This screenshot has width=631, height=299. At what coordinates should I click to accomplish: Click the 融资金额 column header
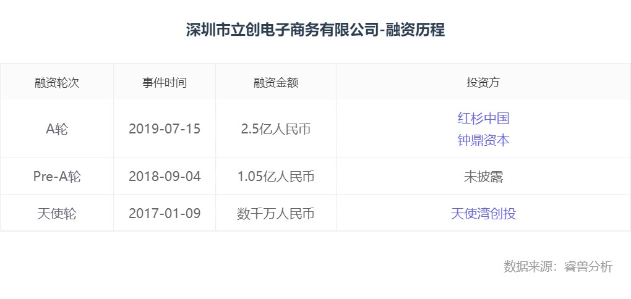click(x=276, y=82)
